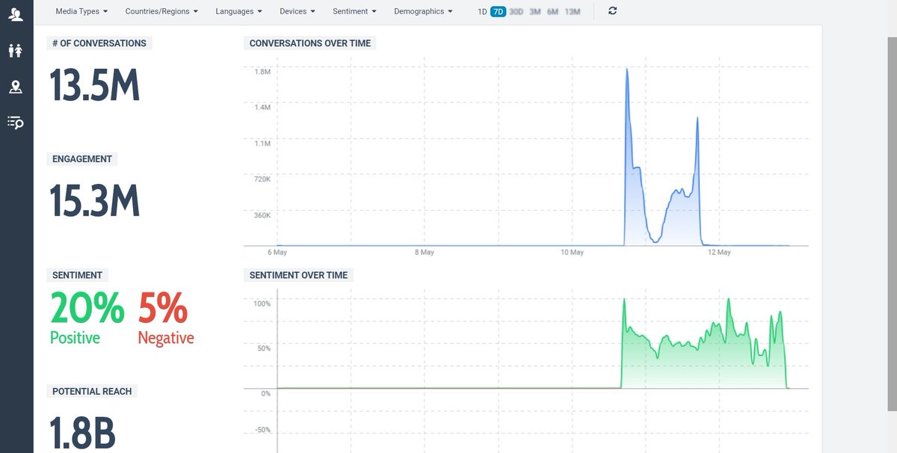Click the refresh data icon

click(613, 10)
